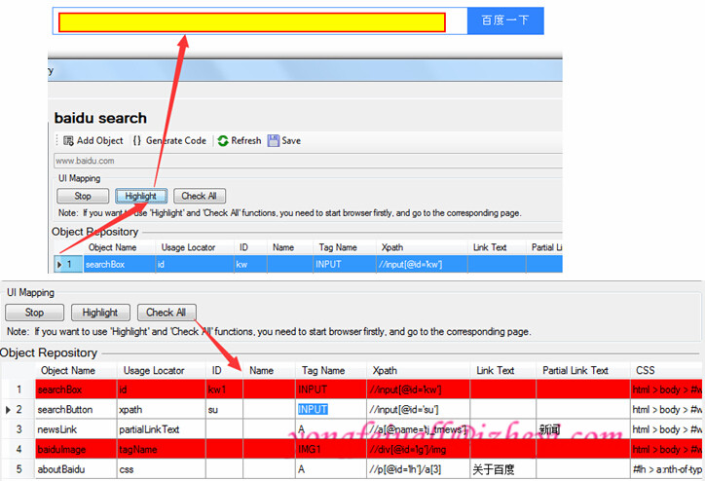The image size is (705, 481).
Task: Click Check All above the five-row object table
Action: 167,313
